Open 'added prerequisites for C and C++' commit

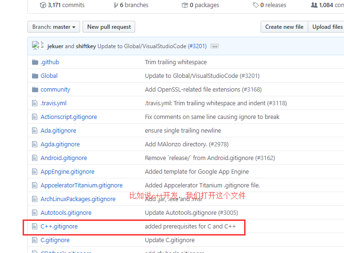pos(190,227)
